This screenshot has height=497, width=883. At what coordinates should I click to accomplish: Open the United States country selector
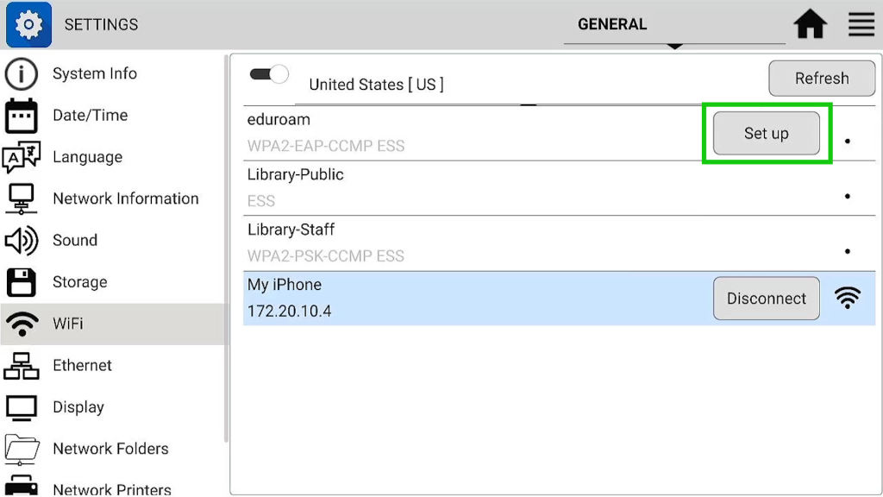tap(376, 85)
